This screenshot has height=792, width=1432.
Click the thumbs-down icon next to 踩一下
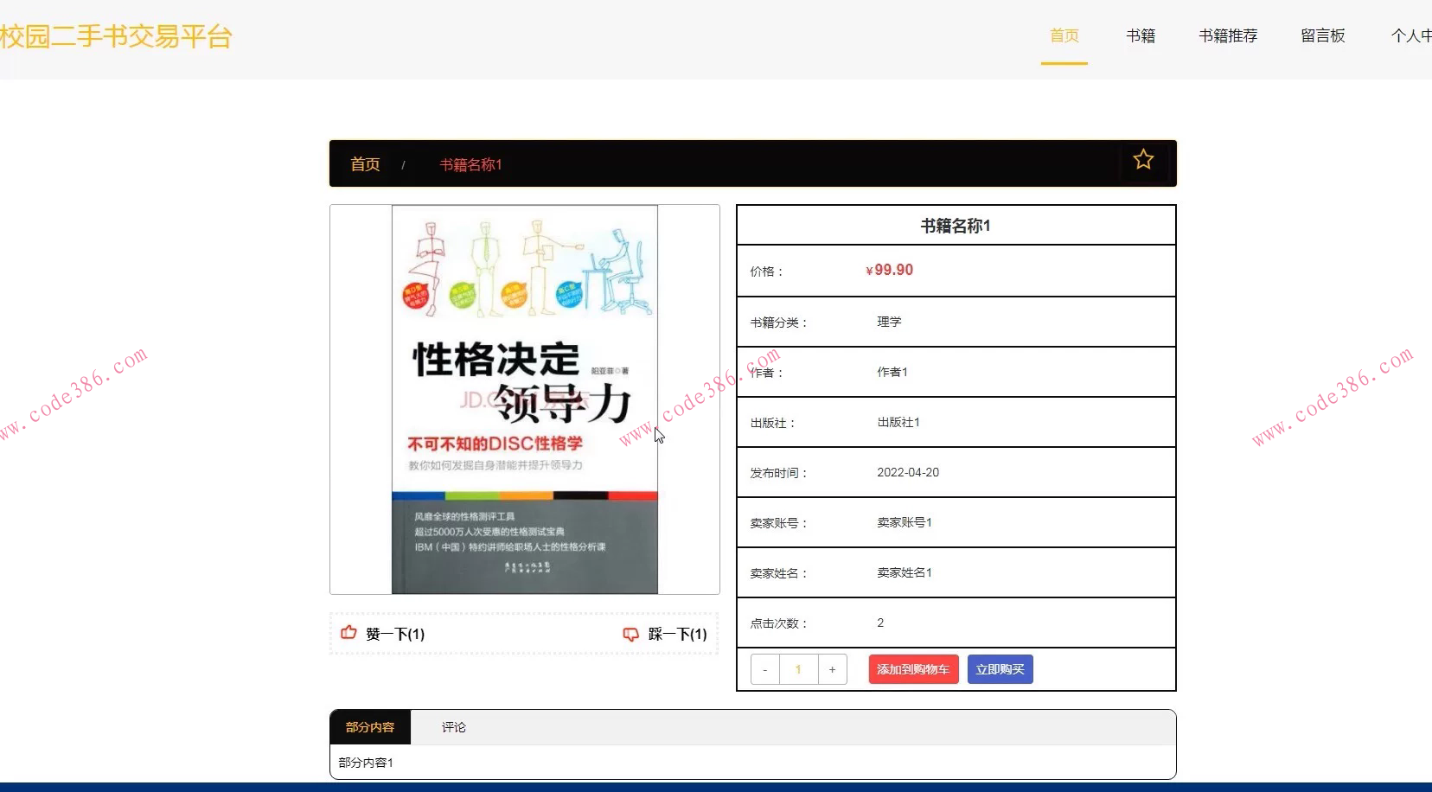click(632, 634)
